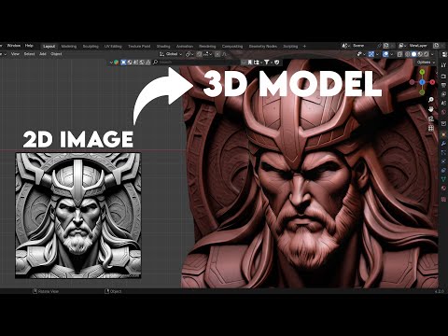Add a new view layer icon
Screen dimensions: 448x336
[436, 46]
